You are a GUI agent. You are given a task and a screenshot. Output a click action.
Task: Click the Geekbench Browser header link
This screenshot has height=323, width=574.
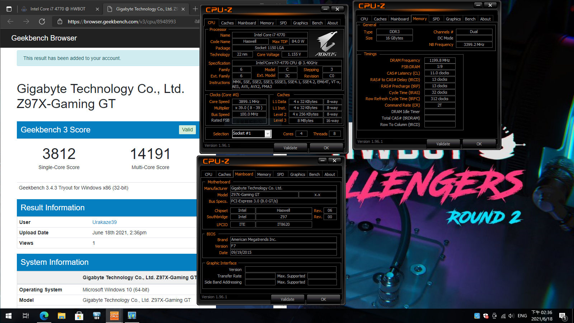pos(44,38)
